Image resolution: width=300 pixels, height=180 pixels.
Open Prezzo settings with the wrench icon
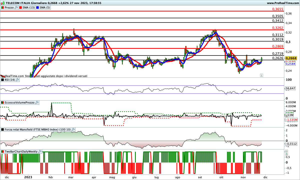click(x=16, y=7)
